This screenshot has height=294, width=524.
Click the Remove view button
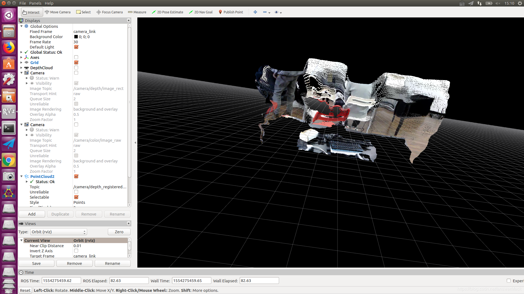74,263
